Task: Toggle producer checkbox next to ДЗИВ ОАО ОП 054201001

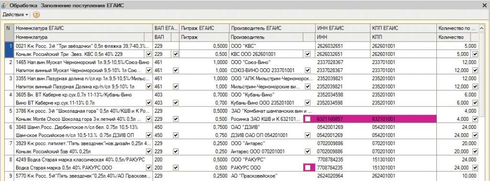Action: pyautogui.click(x=308, y=135)
